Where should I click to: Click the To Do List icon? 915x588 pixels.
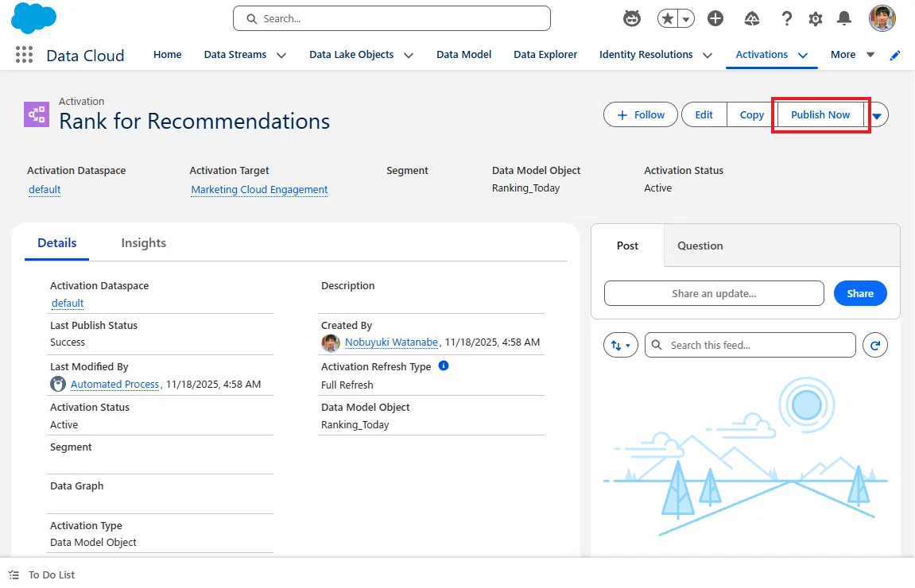pos(14,574)
